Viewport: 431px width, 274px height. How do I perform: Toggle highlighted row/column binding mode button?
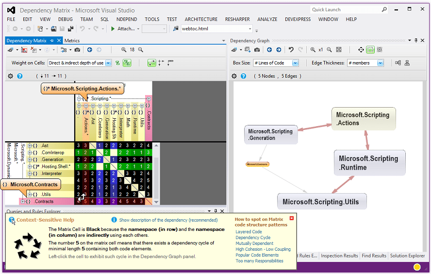point(152,63)
